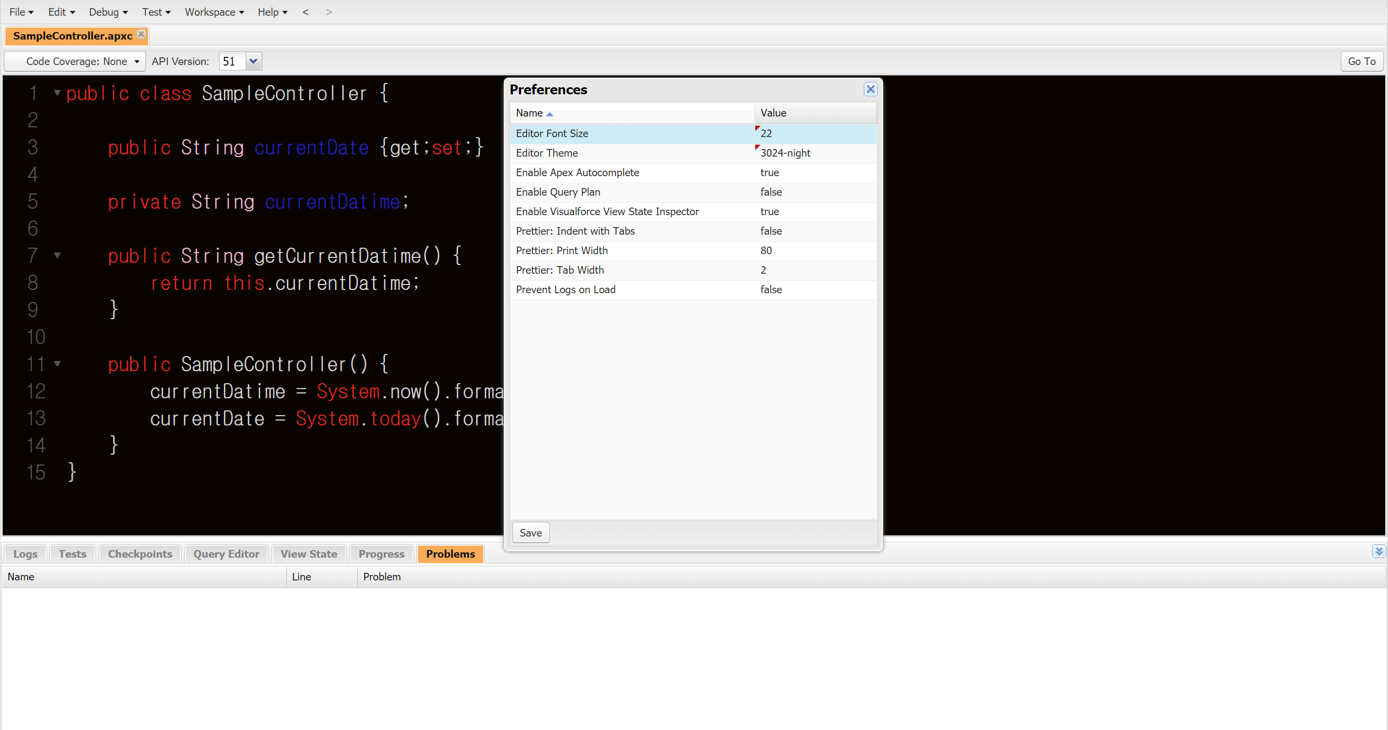Collapse constructor fold on line 11

[x=57, y=364]
